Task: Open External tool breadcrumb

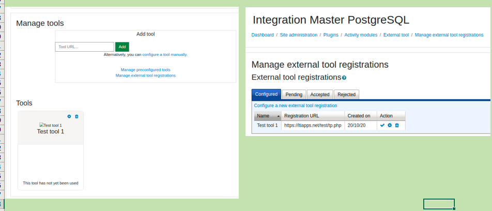Action: click(396, 35)
